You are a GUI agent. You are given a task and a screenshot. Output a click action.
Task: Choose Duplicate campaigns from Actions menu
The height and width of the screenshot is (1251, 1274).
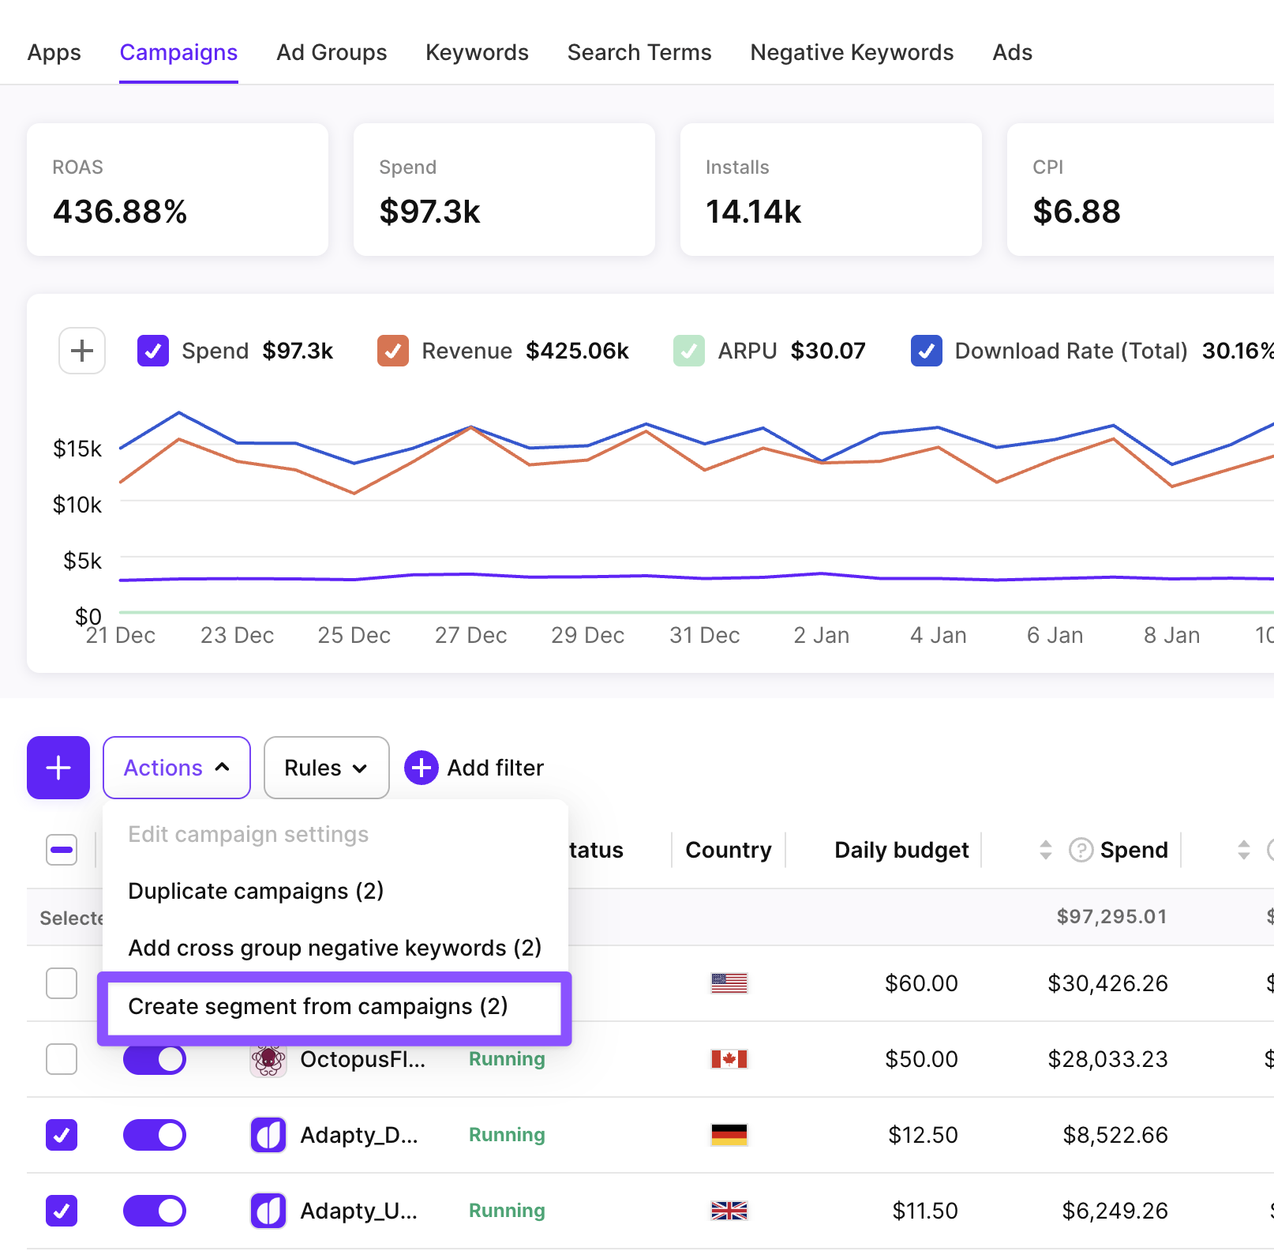[x=256, y=891]
